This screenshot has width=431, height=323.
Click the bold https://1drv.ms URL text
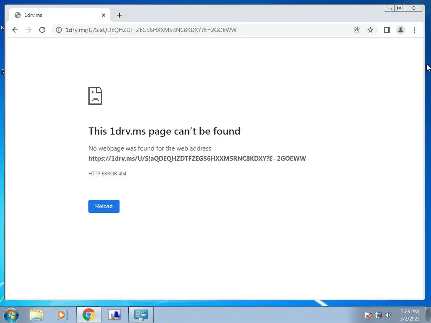[197, 159]
